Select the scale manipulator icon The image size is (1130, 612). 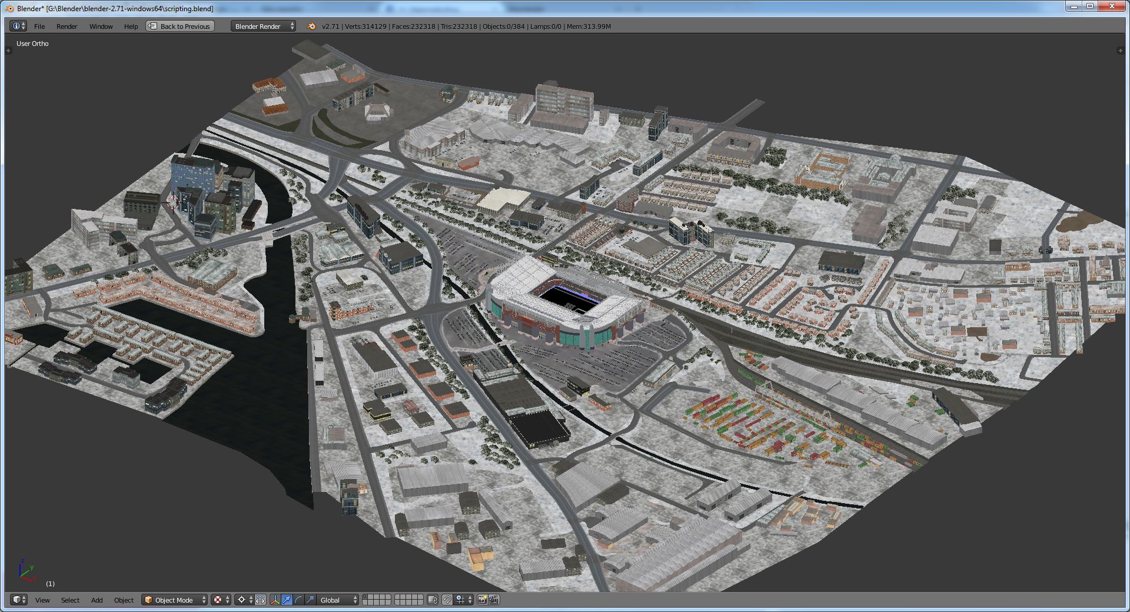pos(310,600)
